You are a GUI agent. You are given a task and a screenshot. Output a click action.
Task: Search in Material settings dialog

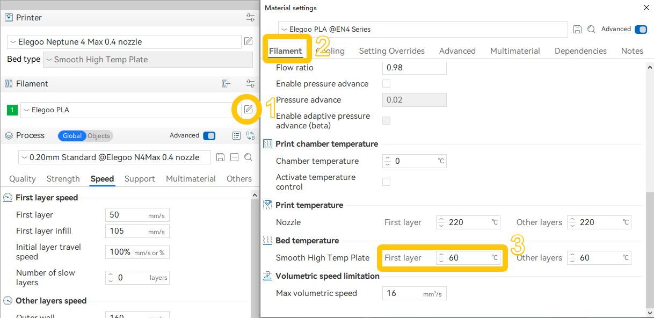tap(591, 30)
